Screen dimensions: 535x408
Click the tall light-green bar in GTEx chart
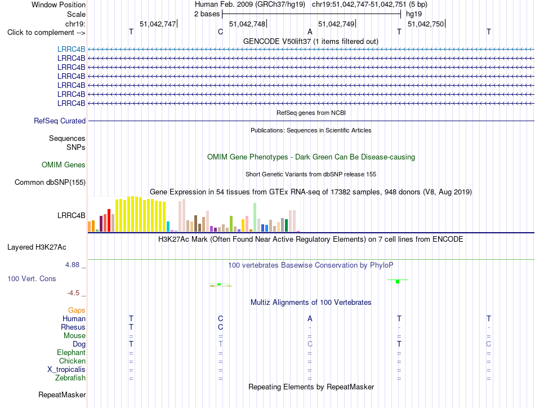pyautogui.click(x=255, y=217)
